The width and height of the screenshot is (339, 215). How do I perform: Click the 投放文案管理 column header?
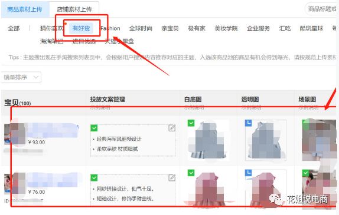click(107, 100)
